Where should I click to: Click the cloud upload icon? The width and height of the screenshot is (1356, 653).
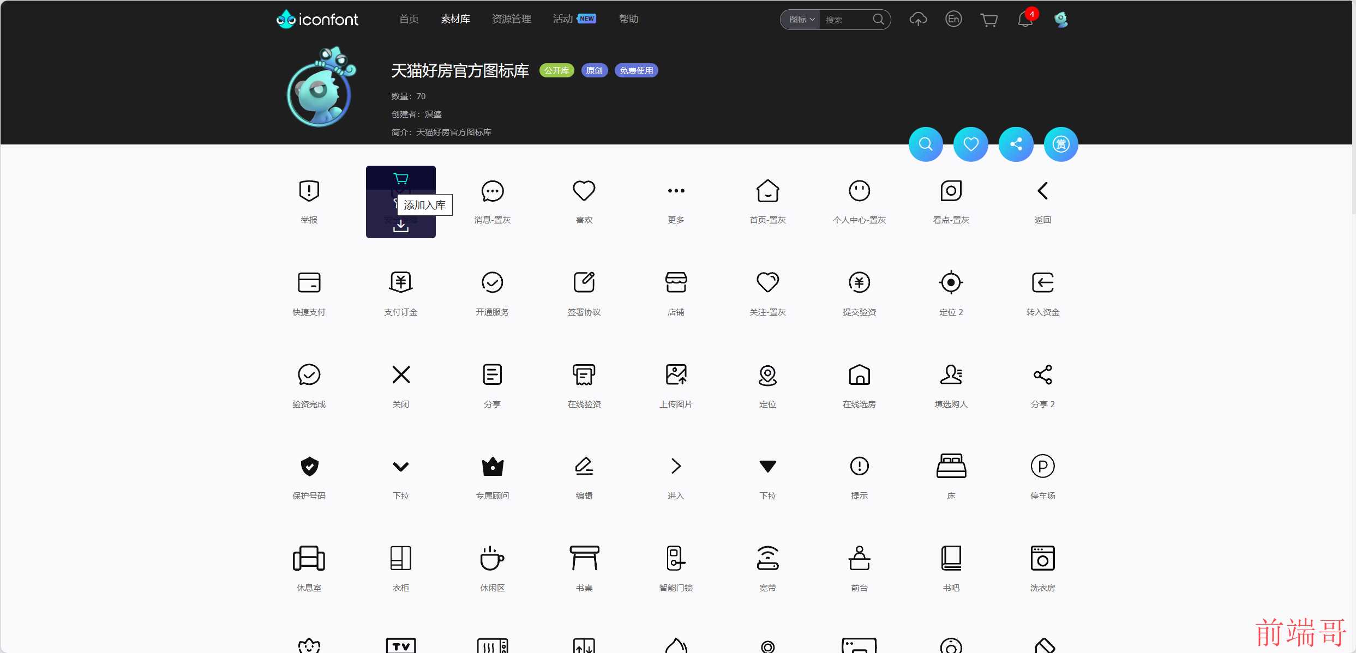coord(918,20)
